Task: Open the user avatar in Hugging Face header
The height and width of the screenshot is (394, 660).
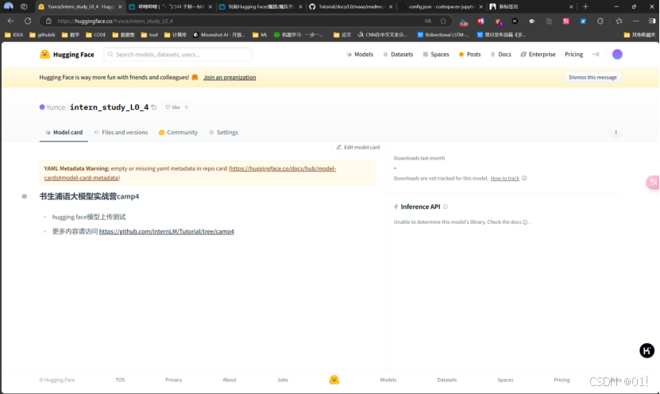Action: pos(617,54)
